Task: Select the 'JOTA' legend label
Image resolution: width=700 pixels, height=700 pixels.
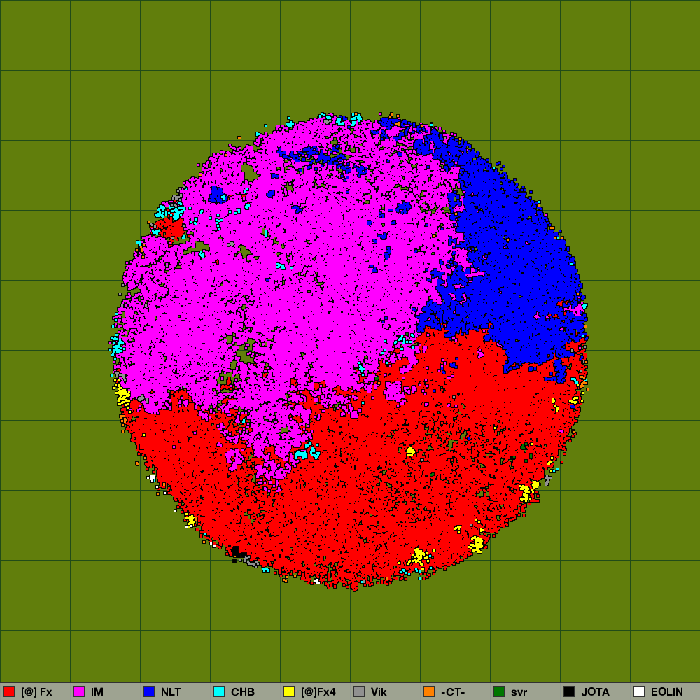Action: tap(596, 692)
